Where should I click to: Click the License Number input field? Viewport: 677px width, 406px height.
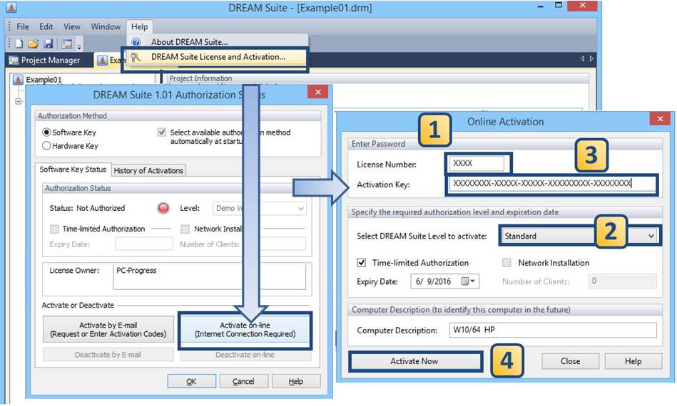point(477,163)
